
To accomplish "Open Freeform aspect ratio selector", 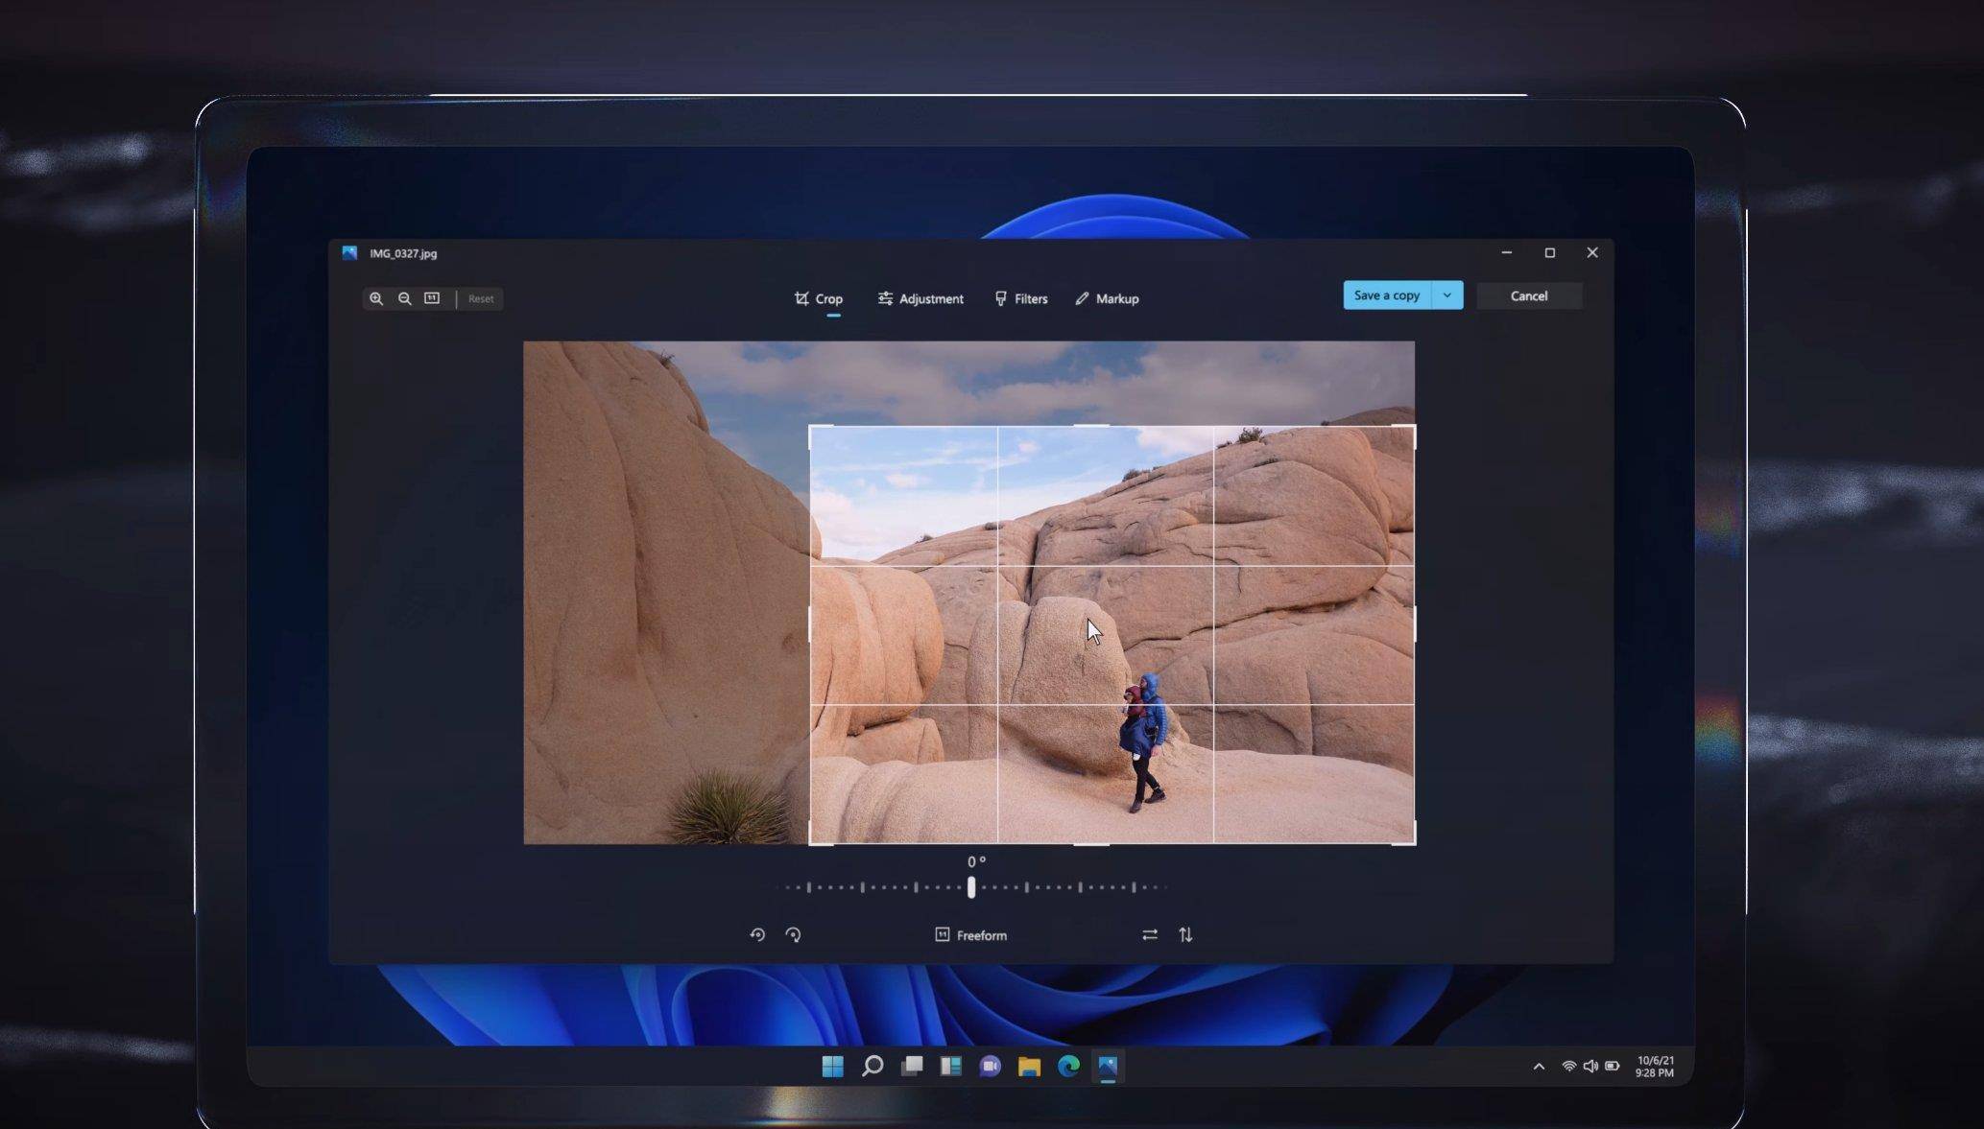I will coord(971,935).
